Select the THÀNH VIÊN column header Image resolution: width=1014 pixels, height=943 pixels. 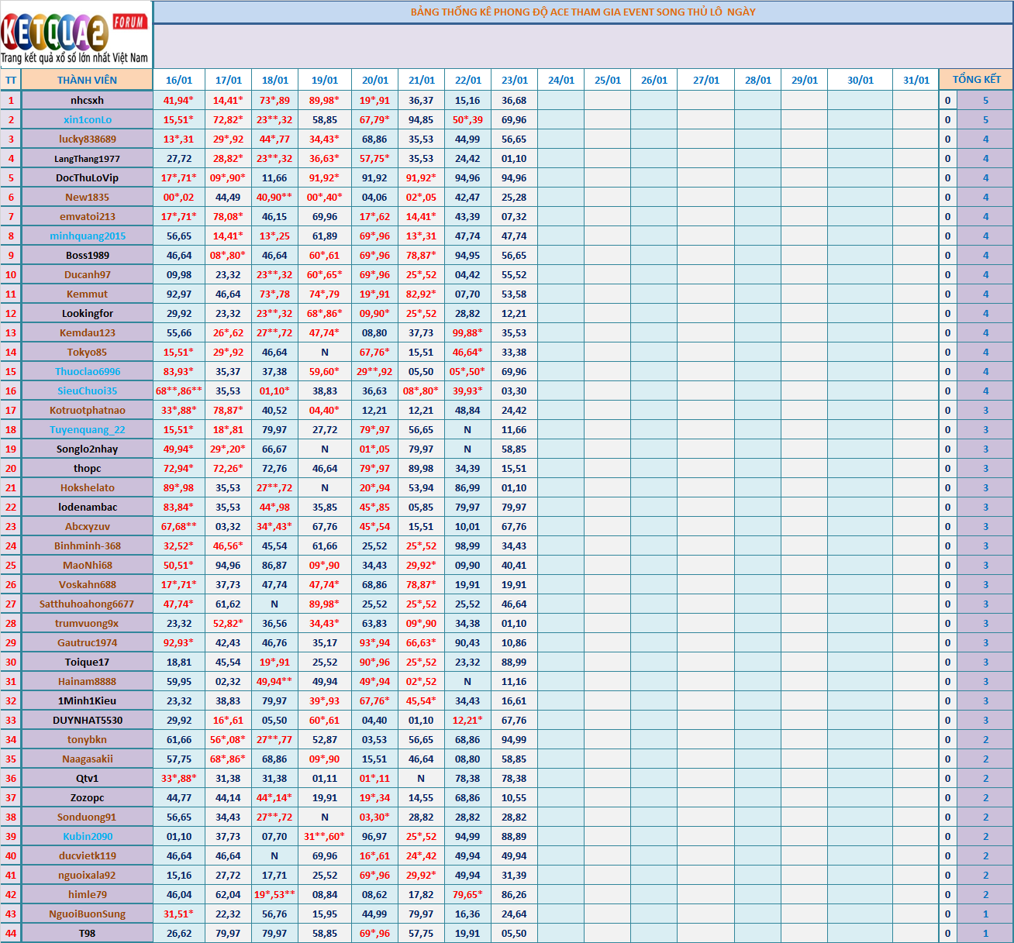tap(87, 80)
